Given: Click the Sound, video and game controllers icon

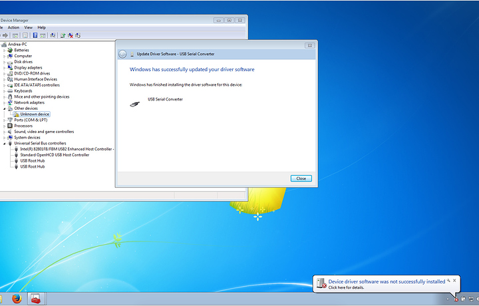Looking at the screenshot, I should 10,132.
